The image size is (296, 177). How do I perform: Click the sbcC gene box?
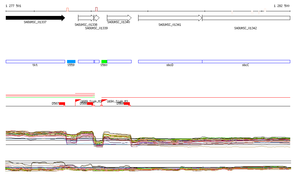246,61
